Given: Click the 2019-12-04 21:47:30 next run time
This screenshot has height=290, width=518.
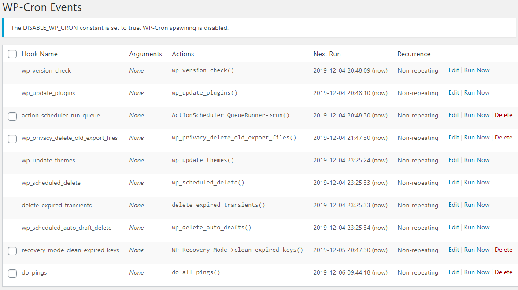Looking at the screenshot, I should point(351,138).
